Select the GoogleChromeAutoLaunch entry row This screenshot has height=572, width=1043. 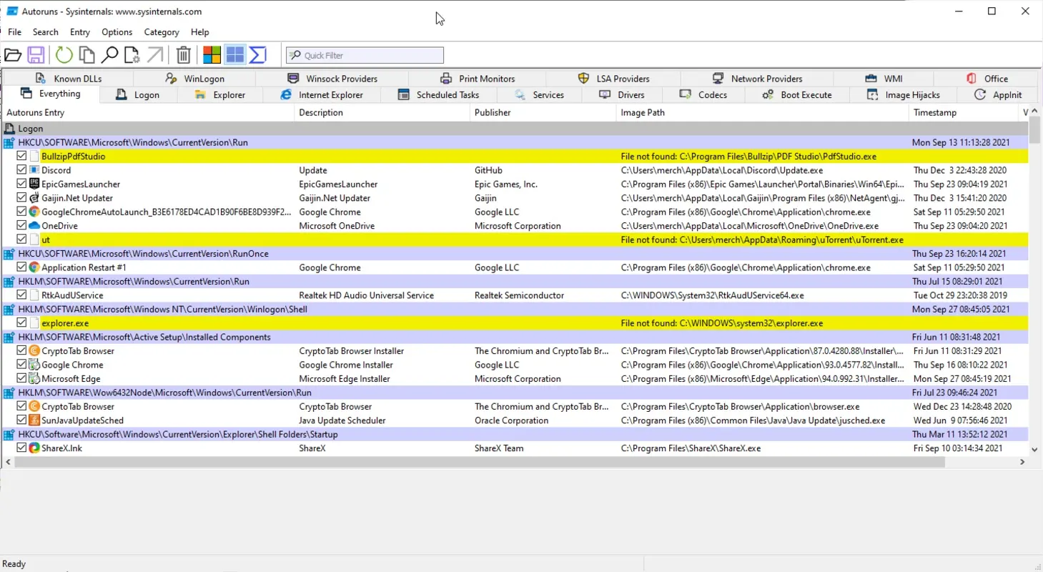pos(515,212)
